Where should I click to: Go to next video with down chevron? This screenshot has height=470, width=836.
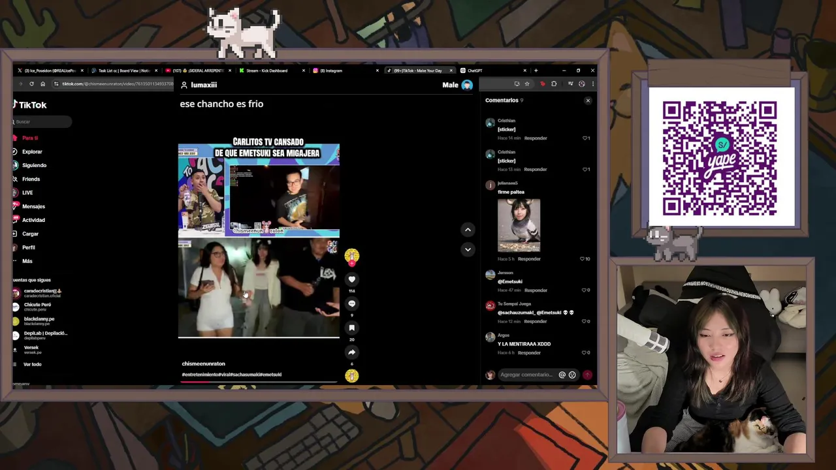point(468,249)
